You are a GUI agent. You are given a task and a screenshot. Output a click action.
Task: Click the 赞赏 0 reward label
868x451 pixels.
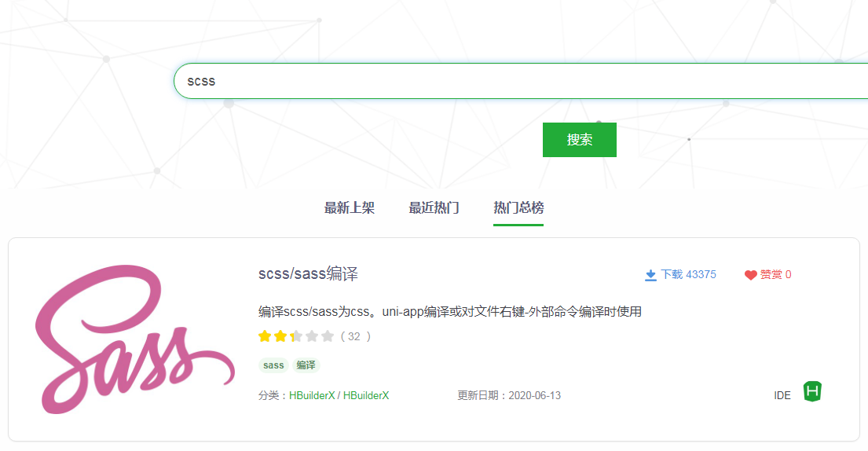pyautogui.click(x=775, y=274)
